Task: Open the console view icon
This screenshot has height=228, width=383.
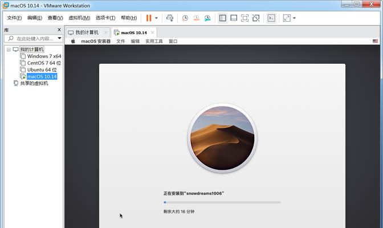Action: pyautogui.click(x=271, y=18)
